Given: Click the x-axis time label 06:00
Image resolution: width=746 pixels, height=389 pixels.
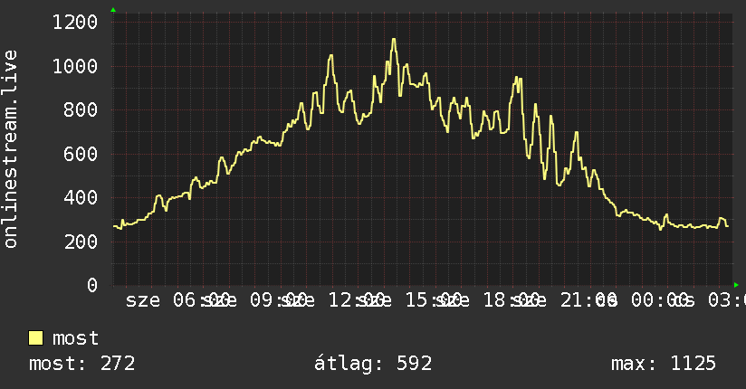Looking at the screenshot, I should tap(201, 300).
